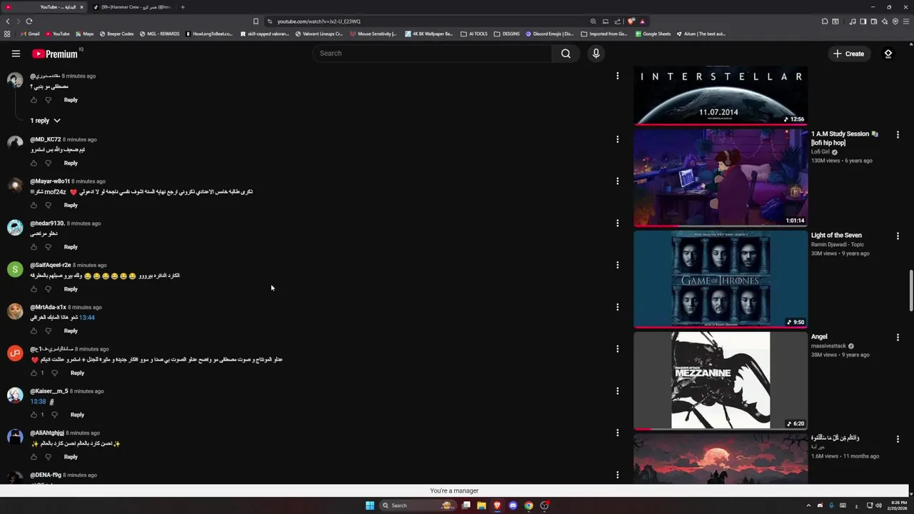The height and width of the screenshot is (514, 914).
Task: Click the page vertical scrollbar thumb
Action: point(910,291)
